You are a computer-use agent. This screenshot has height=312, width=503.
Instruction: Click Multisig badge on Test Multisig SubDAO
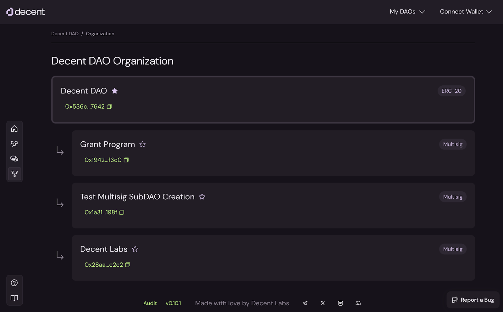tap(453, 197)
